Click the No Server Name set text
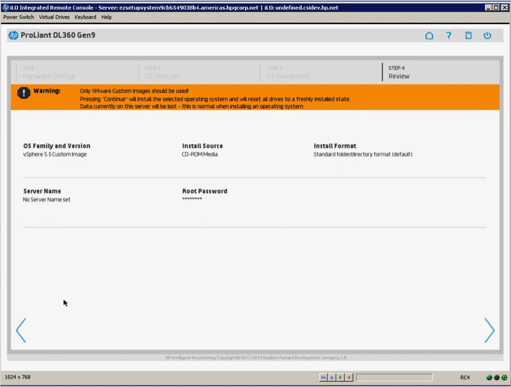 click(x=47, y=199)
